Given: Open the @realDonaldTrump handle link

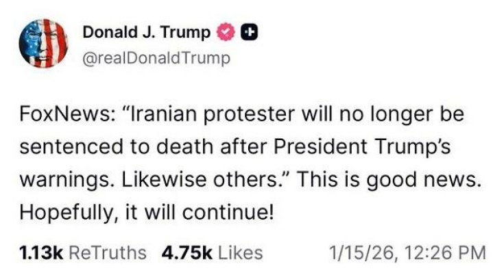Looking at the screenshot, I should (x=156, y=58).
